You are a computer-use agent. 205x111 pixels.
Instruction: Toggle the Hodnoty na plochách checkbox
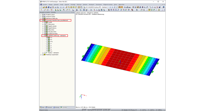click(x=43, y=55)
